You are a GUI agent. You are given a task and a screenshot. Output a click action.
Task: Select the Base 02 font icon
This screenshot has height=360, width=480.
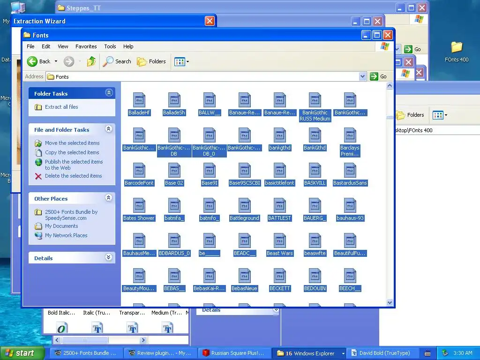[x=174, y=170]
